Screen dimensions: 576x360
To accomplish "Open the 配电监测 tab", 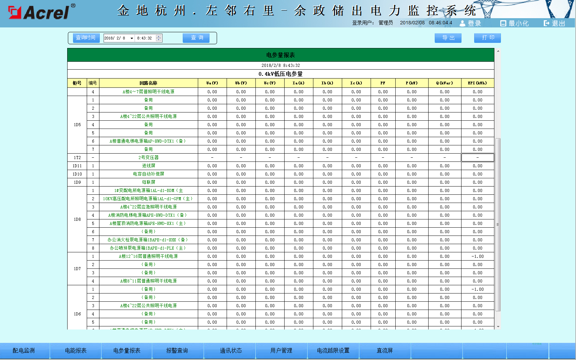I will (x=24, y=350).
